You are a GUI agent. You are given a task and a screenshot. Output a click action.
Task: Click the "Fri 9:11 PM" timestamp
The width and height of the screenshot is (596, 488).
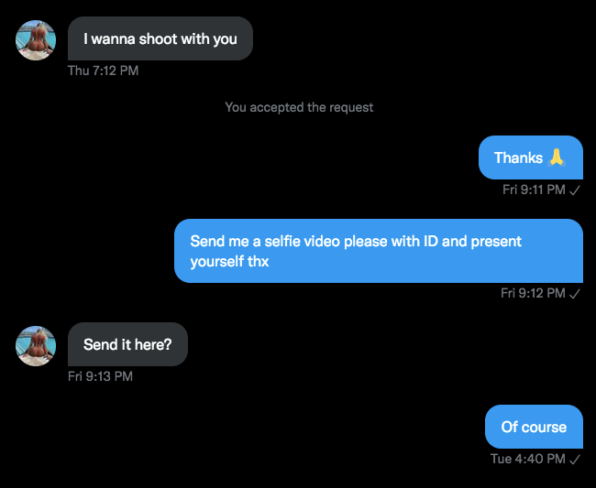click(534, 190)
